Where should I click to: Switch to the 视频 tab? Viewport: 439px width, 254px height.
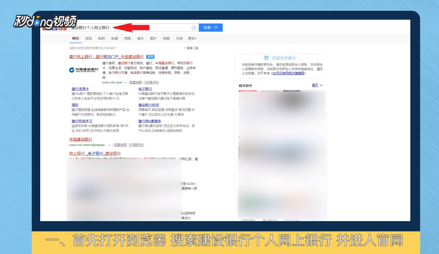(x=127, y=38)
